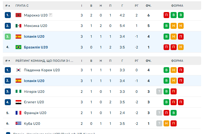Click Мексика U20 green В form badge
This screenshot has width=204, height=134.
[166, 26]
